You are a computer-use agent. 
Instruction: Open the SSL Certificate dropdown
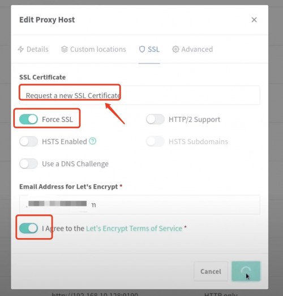(x=140, y=95)
